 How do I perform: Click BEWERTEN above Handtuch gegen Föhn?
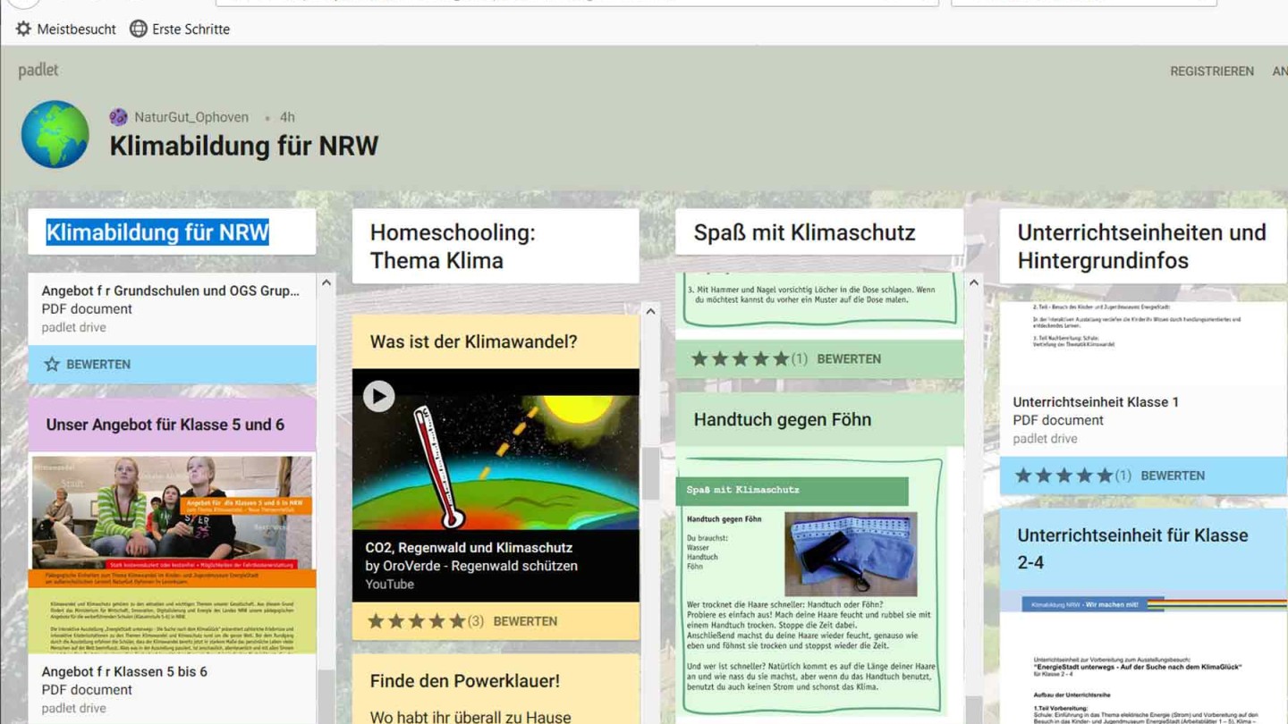tap(849, 359)
